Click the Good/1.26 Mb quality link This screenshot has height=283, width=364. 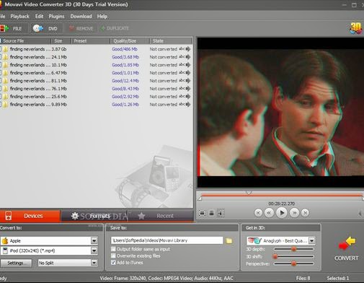click(x=125, y=105)
